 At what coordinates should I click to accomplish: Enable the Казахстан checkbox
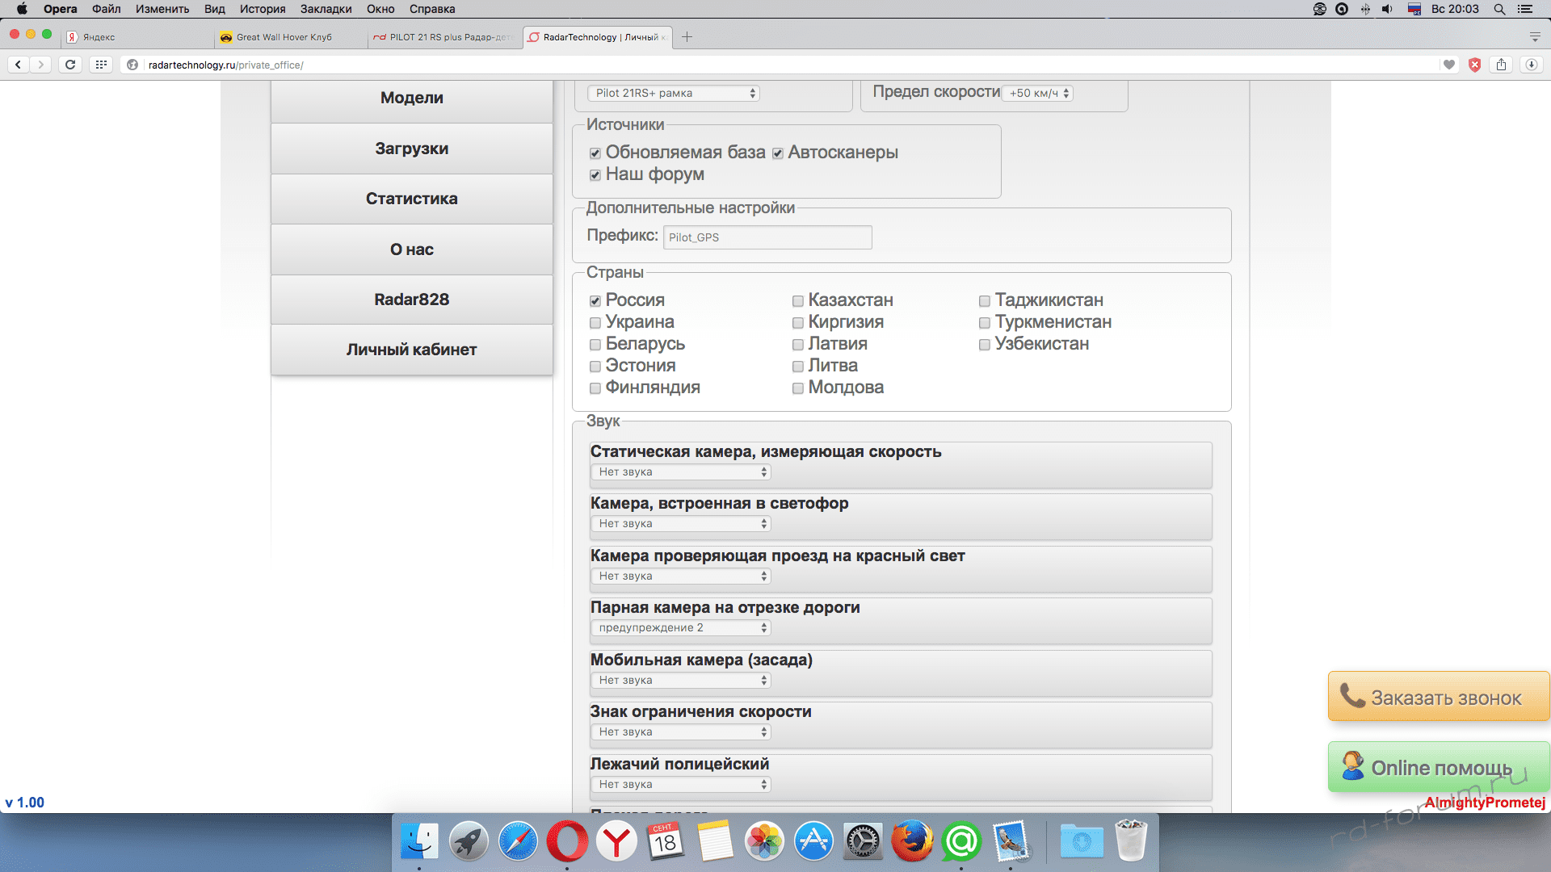798,301
